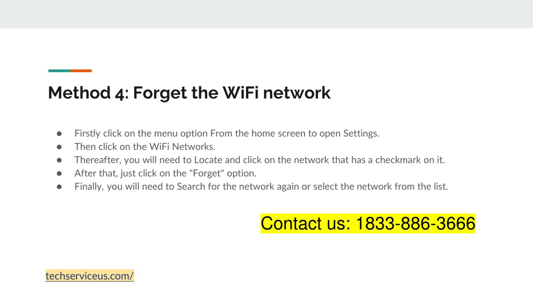Click the bullet dot before 'Finally'
533x300 pixels.
[59, 187]
